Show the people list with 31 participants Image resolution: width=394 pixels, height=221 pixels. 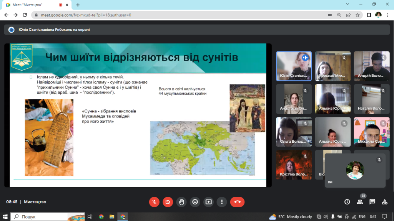click(360, 202)
